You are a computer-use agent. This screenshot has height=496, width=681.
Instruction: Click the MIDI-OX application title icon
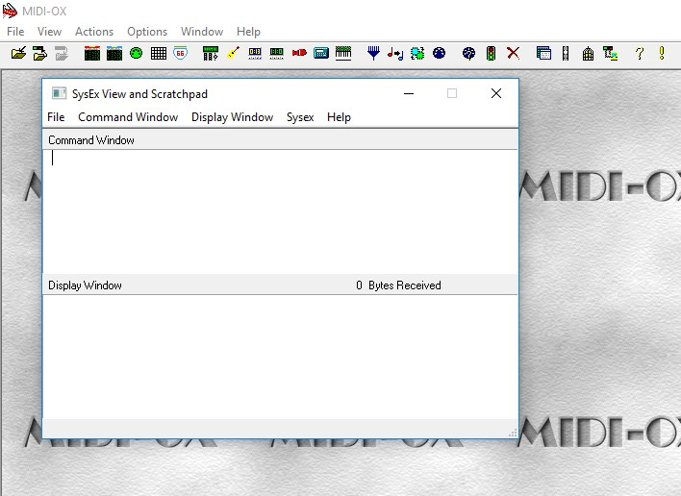pos(10,11)
